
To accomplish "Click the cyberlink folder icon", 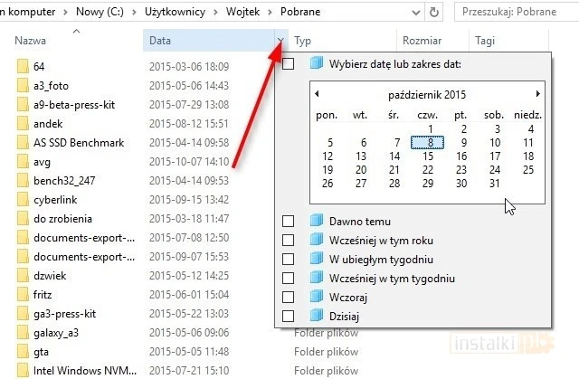I will point(23,200).
